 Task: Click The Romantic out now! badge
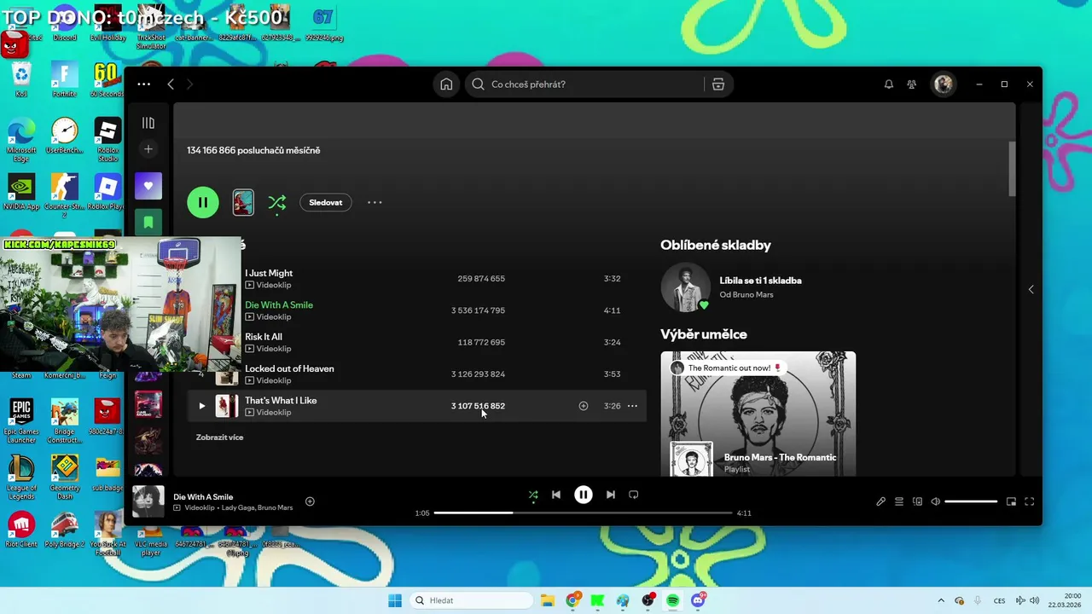coord(727,368)
